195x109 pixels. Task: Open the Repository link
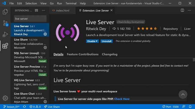point(171,29)
